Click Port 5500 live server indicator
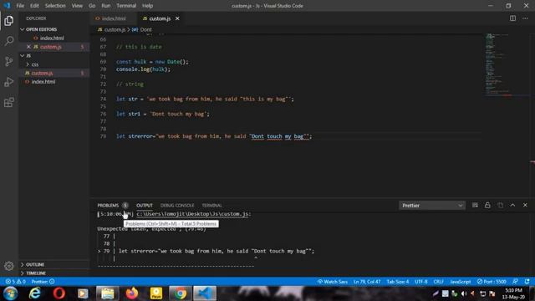535x301 pixels. 492,282
